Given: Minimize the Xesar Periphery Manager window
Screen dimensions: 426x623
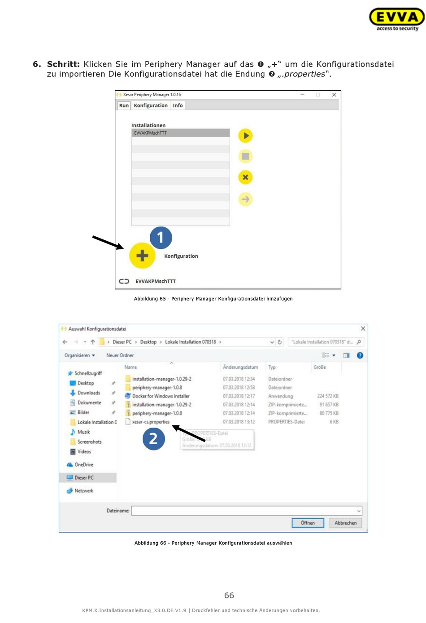Looking at the screenshot, I should pos(302,95).
